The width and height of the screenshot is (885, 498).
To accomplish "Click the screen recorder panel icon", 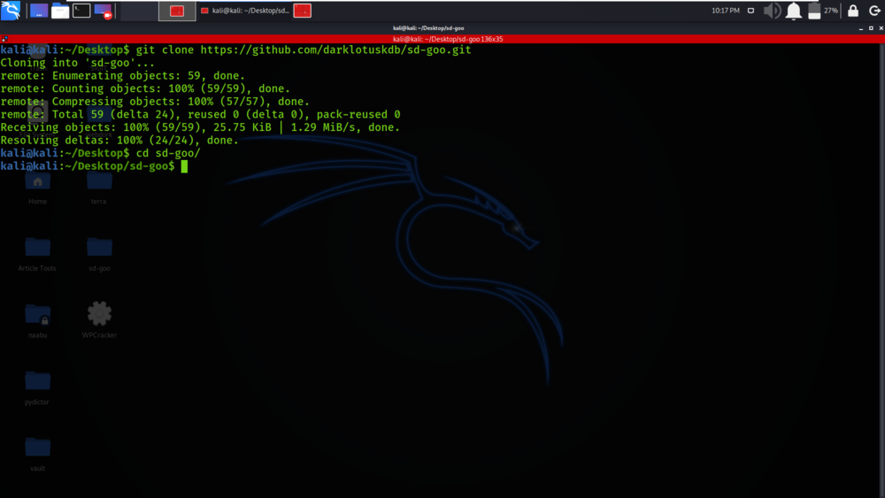I will coord(104,11).
